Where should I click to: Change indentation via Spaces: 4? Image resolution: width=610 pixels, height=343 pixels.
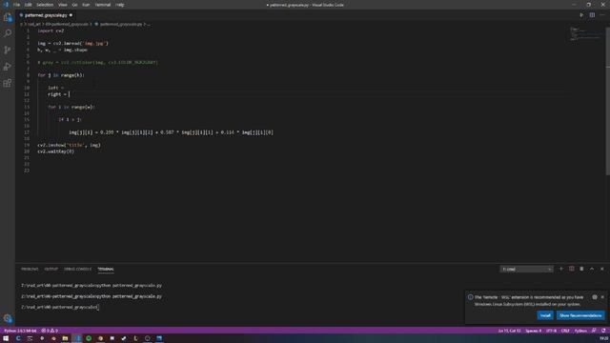tap(534, 331)
